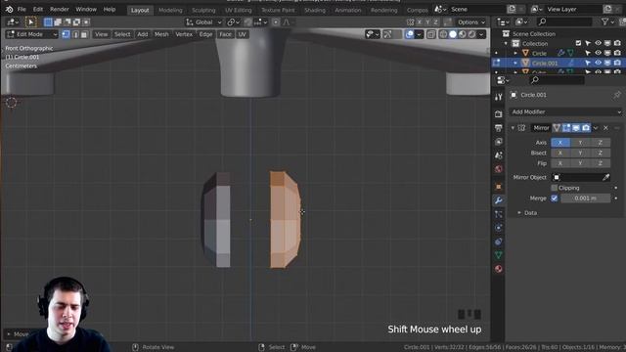This screenshot has height=352, width=626.
Task: Toggle Mirror Axis X
Action: tap(560, 143)
